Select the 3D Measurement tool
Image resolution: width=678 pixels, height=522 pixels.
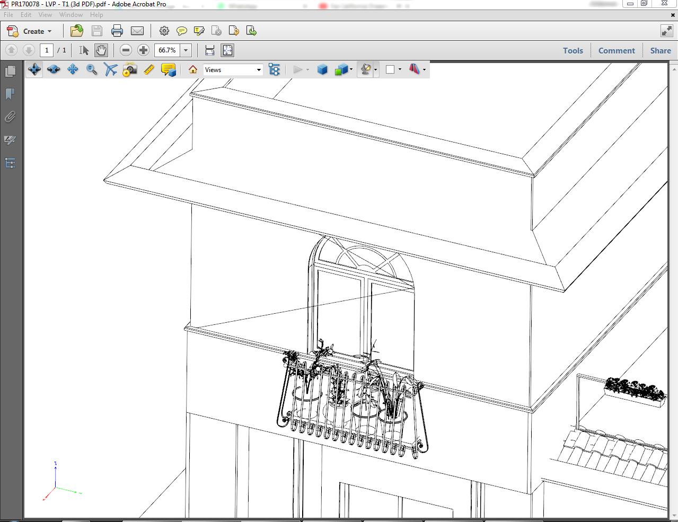click(148, 69)
